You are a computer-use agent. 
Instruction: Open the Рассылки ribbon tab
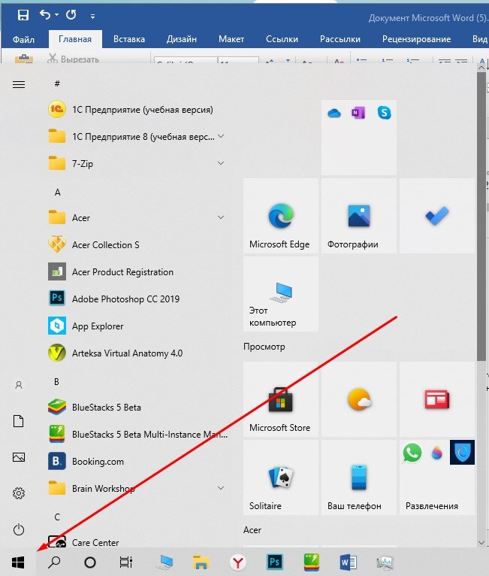pyautogui.click(x=340, y=39)
